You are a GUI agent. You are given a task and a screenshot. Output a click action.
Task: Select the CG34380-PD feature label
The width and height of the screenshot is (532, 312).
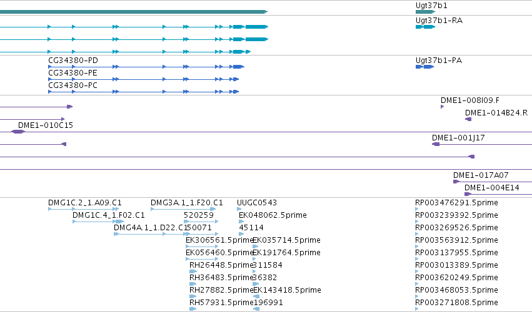click(73, 61)
